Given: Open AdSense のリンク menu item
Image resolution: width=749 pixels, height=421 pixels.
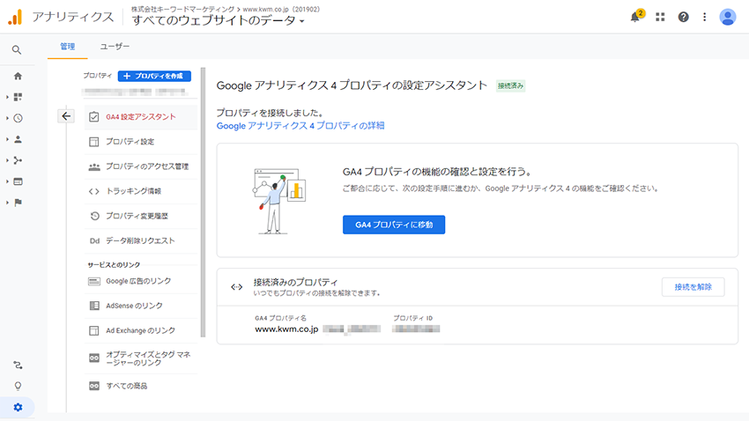Looking at the screenshot, I should click(140, 306).
